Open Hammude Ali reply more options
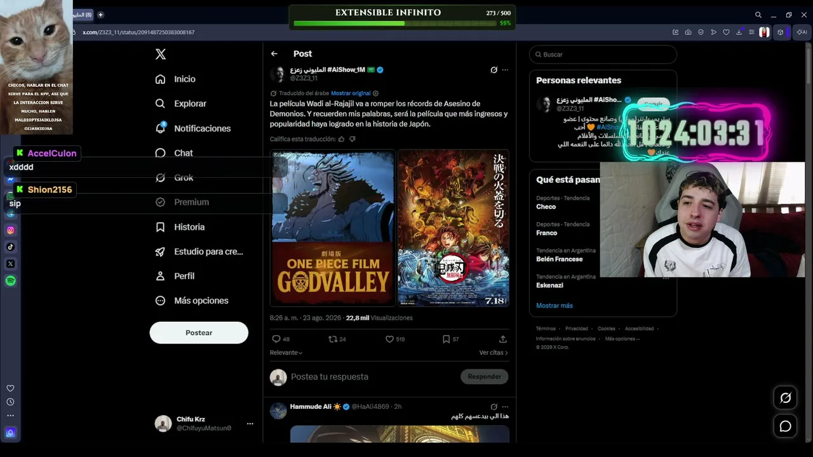This screenshot has width=813, height=457. 505,406
